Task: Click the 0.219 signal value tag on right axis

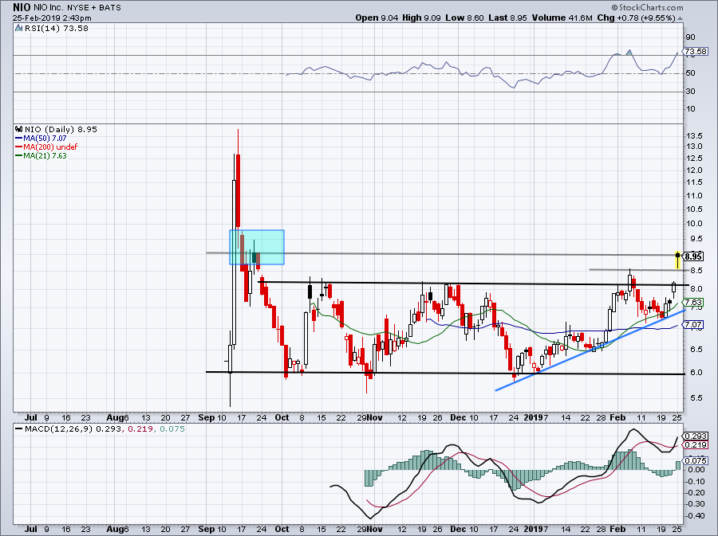Action: (x=696, y=445)
